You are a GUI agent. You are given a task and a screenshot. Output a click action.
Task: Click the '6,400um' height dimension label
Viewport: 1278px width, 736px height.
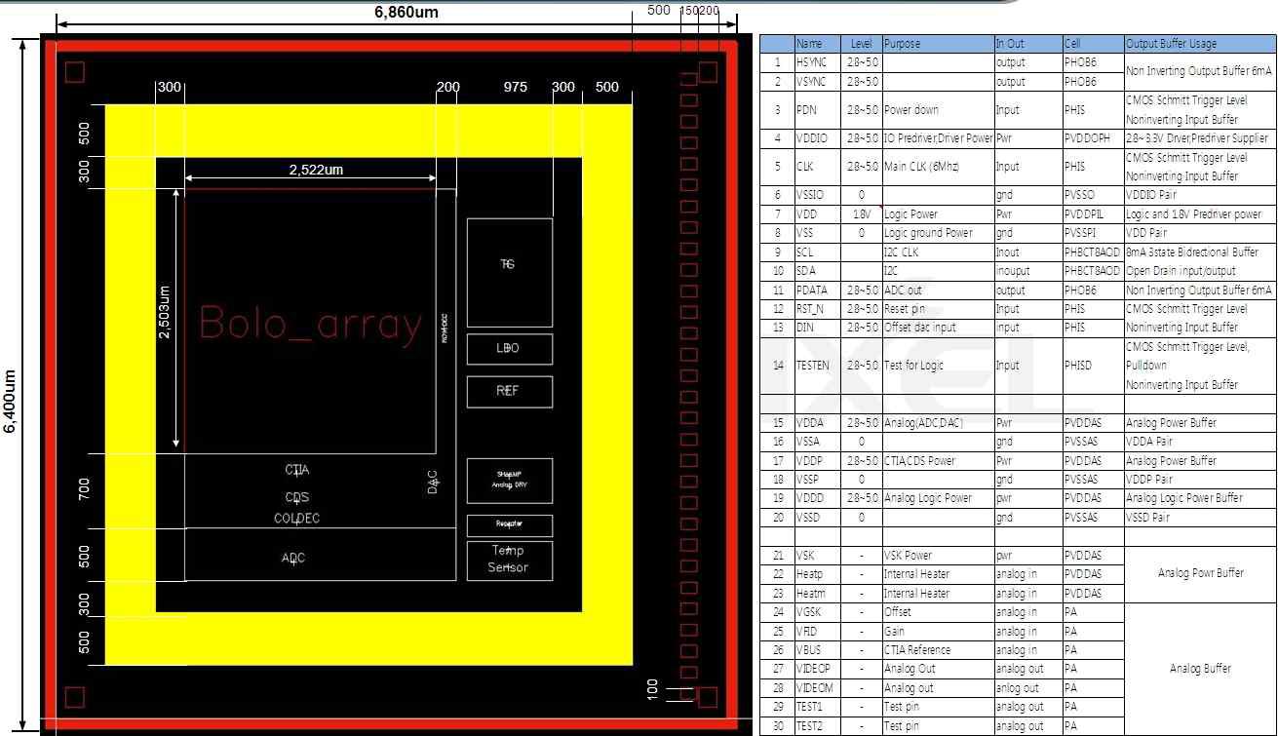(12, 401)
